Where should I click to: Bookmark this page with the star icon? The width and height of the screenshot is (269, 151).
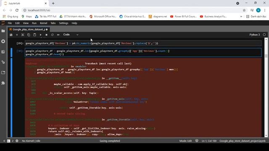pos(244,10)
